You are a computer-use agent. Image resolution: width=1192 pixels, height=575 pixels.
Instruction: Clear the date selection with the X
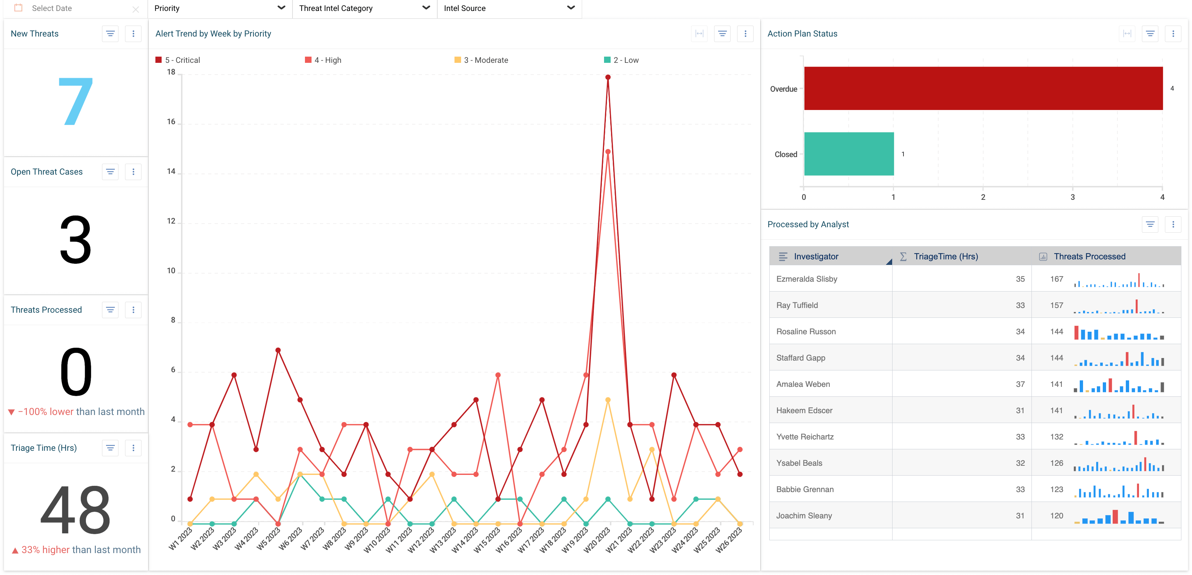(136, 9)
